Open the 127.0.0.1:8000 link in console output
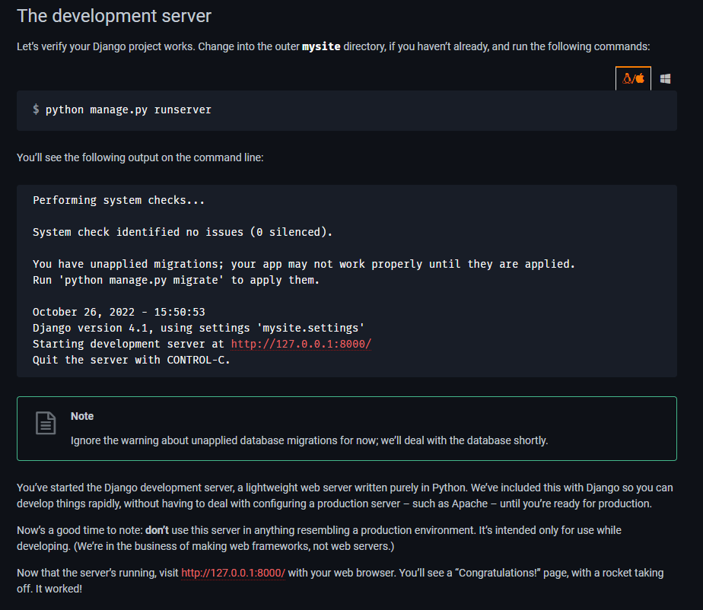The image size is (703, 610). point(301,344)
